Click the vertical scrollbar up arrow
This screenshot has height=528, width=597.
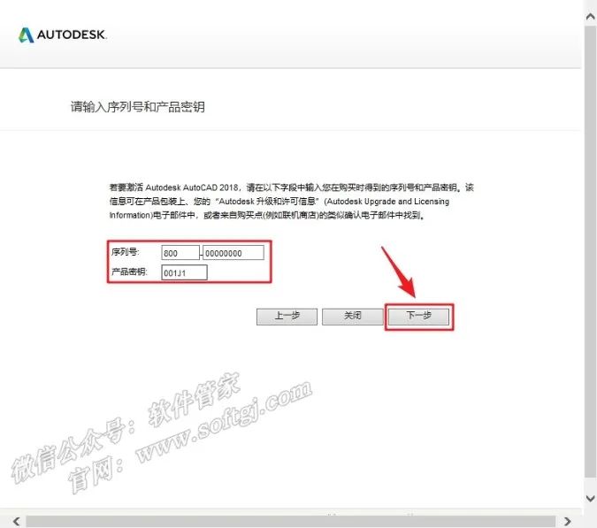tap(590, 16)
